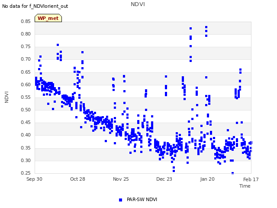Screen dimensions: 277x208
Task: Click the 0.40 y-axis tick label
Action: pyautogui.click(x=26, y=135)
